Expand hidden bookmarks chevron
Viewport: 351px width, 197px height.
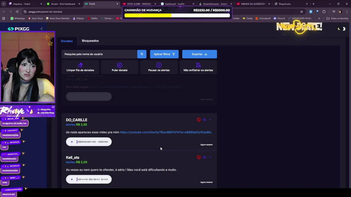pyautogui.click(x=319, y=18)
